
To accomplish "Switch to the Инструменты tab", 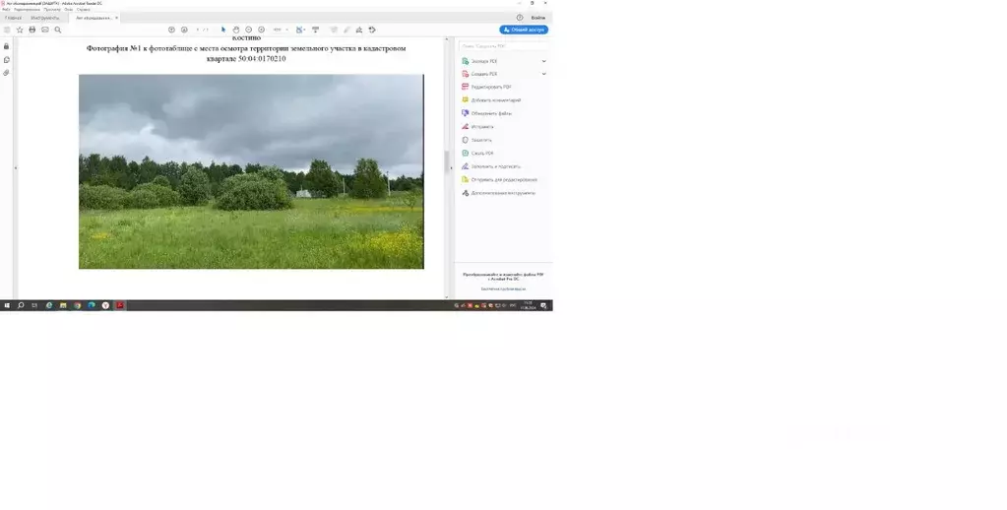I will [x=45, y=18].
